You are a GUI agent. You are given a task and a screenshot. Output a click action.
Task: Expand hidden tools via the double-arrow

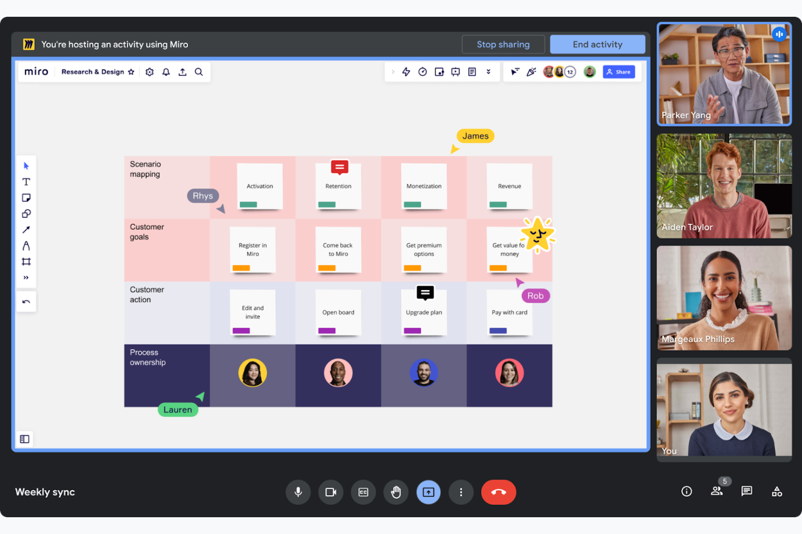(x=26, y=277)
